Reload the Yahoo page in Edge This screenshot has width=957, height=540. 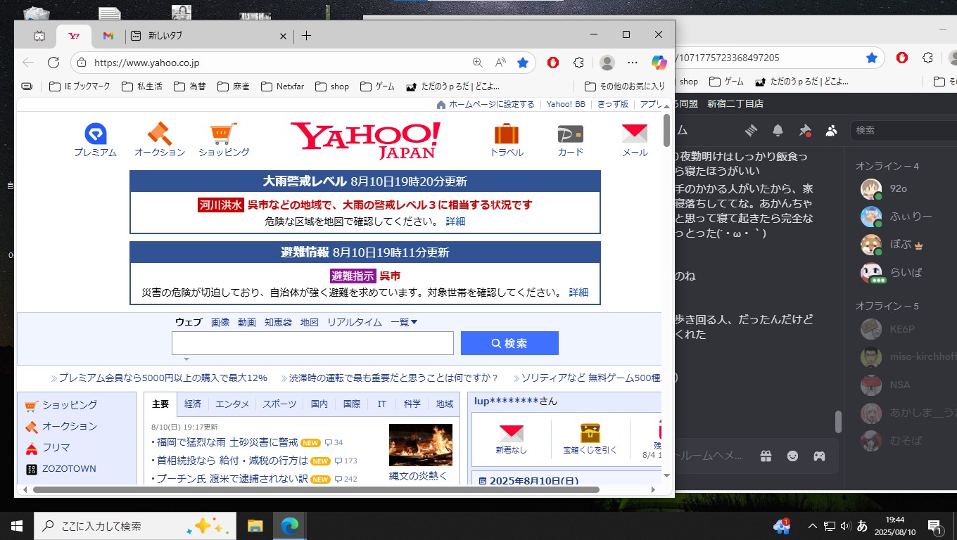pyautogui.click(x=53, y=63)
